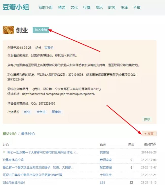This screenshot has height=185, width=165.
Task: Click the green pinned arrow icon
Action: click(4, 152)
